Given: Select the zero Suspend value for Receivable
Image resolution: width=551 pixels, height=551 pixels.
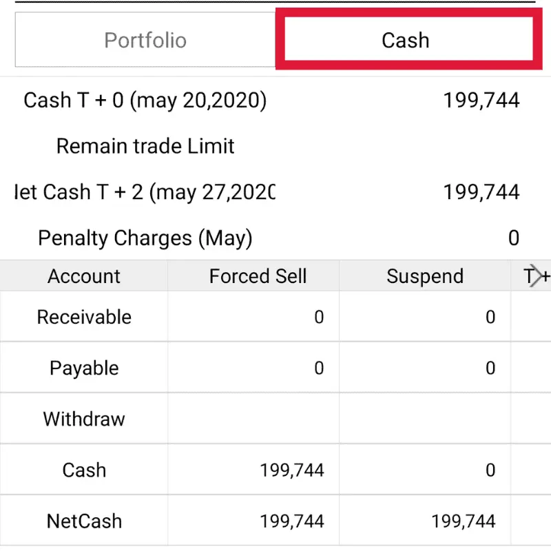Looking at the screenshot, I should click(x=490, y=317).
